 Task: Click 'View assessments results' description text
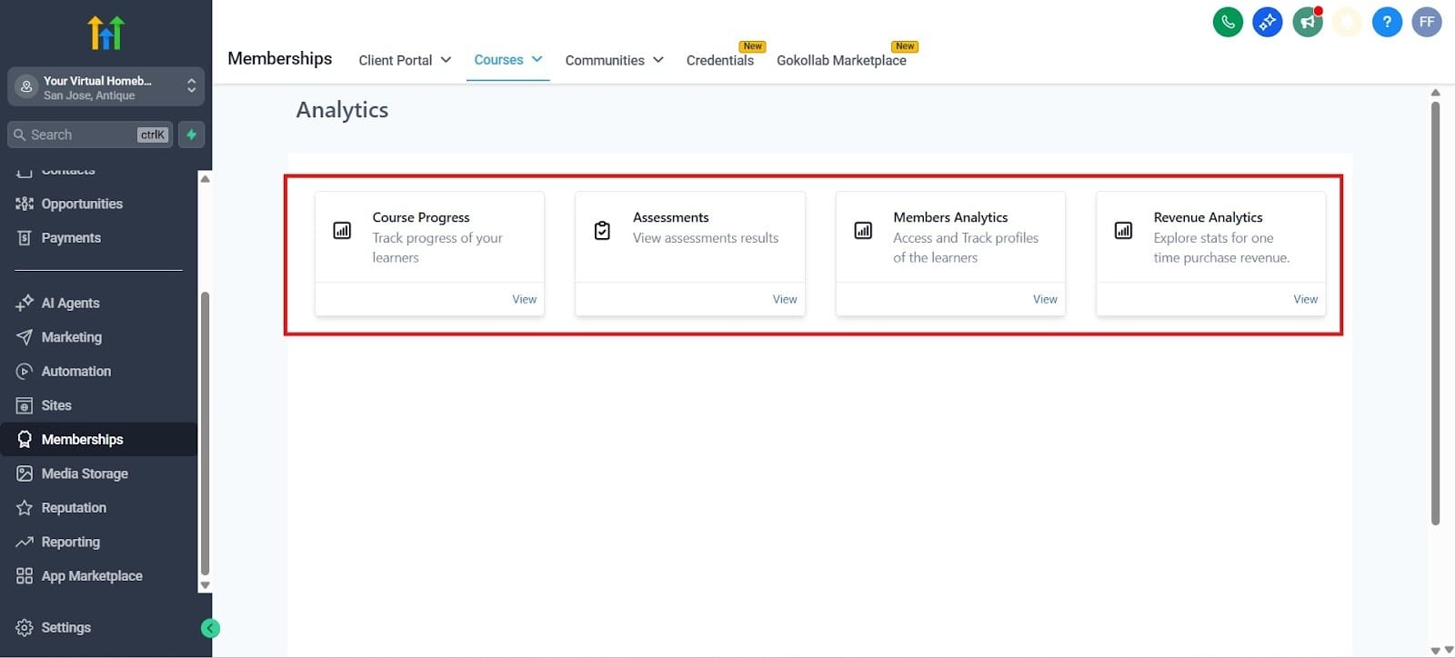[x=706, y=238]
